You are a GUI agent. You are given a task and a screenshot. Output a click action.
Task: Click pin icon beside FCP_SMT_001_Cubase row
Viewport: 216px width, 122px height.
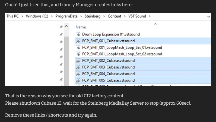(x=61, y=42)
